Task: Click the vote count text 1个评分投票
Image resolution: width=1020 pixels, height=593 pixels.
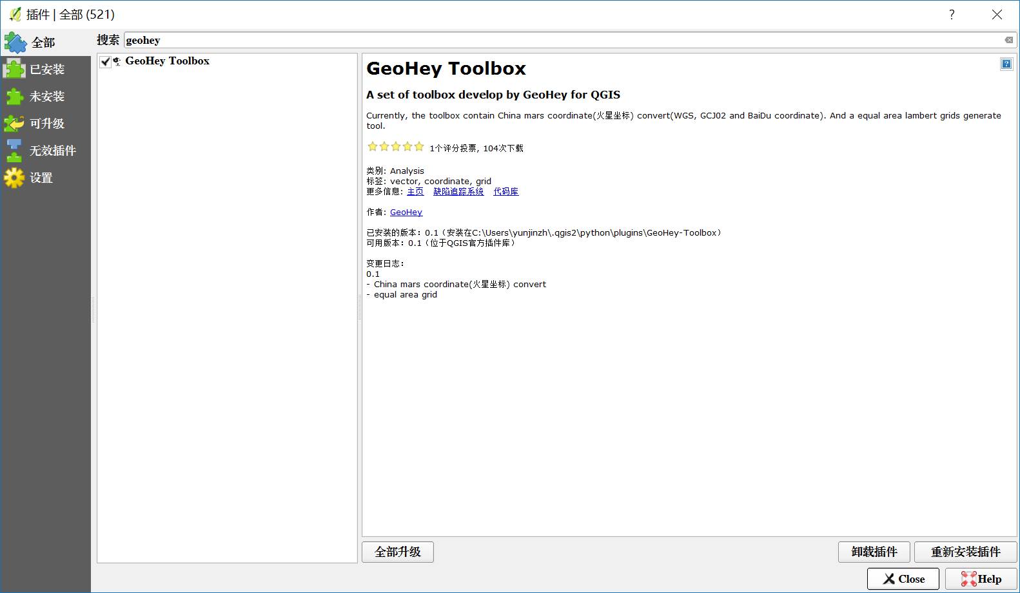Action: point(454,148)
